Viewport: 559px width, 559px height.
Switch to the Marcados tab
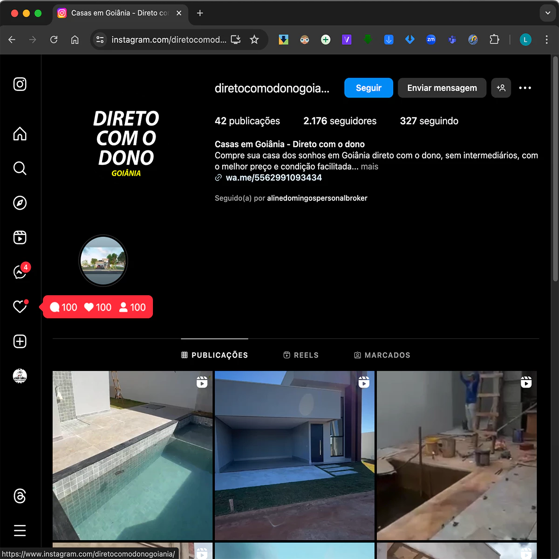point(382,355)
